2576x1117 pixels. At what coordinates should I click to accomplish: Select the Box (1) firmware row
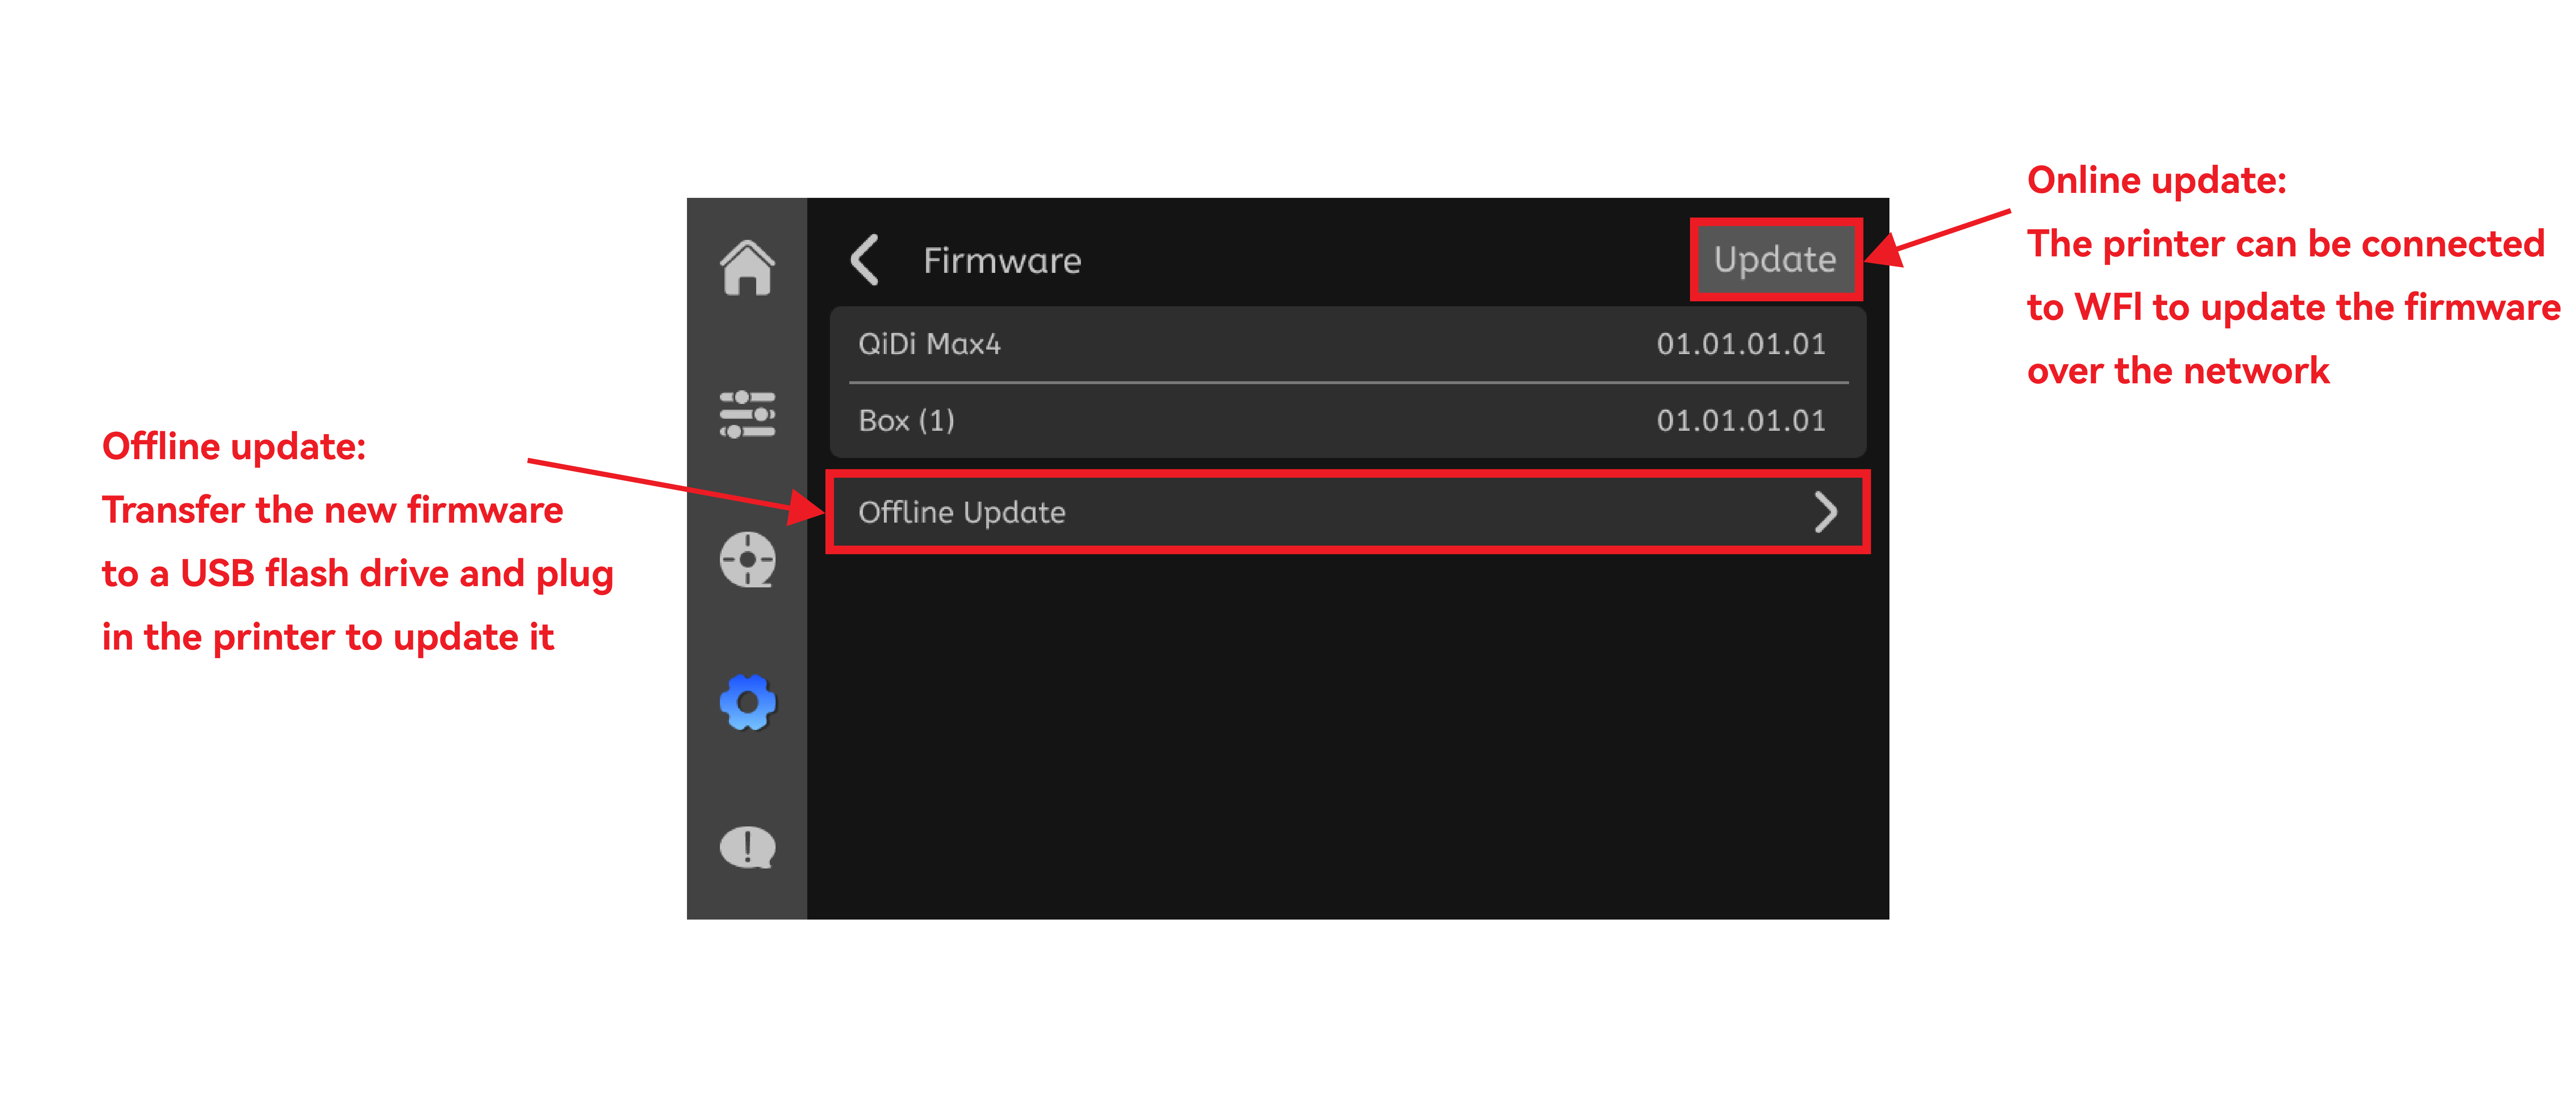coord(1347,420)
